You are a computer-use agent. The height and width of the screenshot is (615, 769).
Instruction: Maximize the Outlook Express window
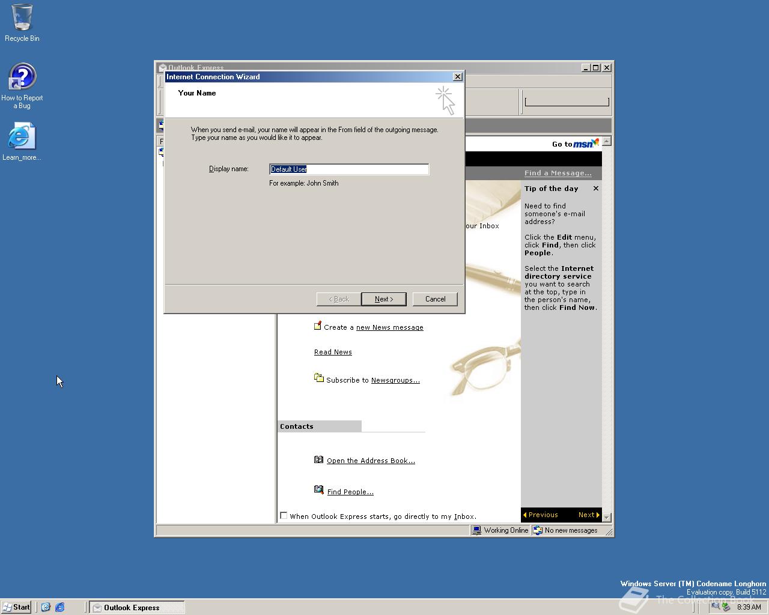pos(595,68)
